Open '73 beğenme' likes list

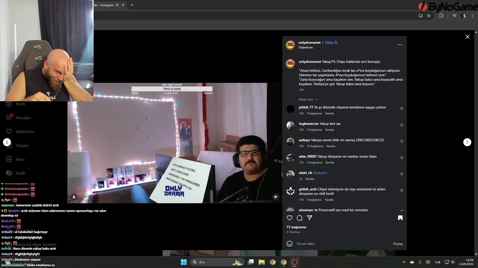297,227
